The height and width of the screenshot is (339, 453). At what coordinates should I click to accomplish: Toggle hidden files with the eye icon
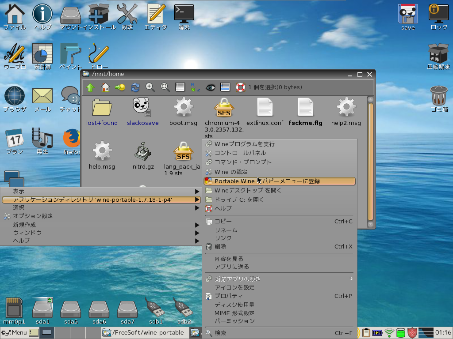click(210, 87)
